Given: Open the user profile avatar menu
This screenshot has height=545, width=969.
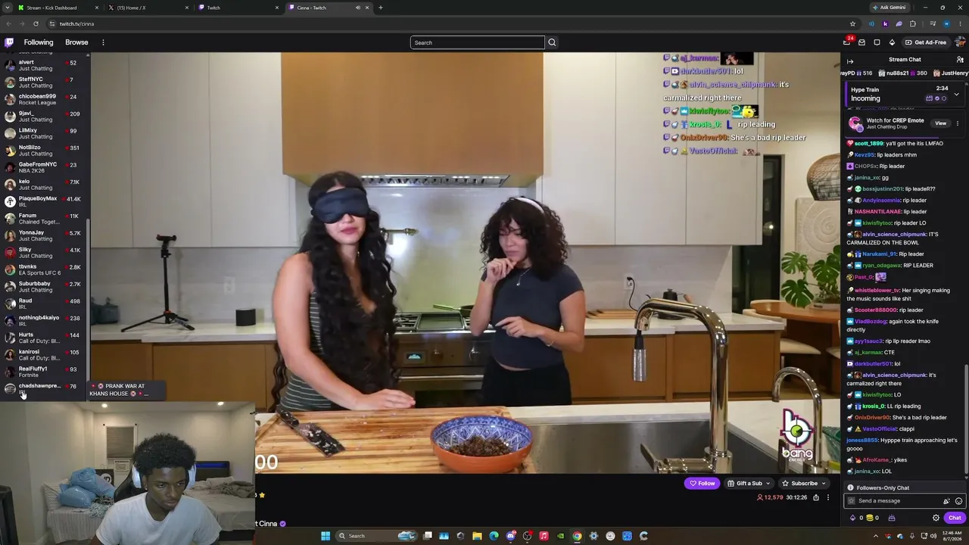Looking at the screenshot, I should pos(959,42).
